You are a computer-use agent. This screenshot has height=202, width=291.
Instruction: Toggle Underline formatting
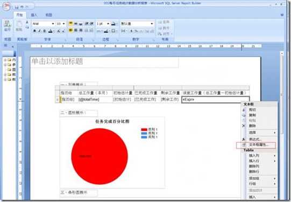44,31
